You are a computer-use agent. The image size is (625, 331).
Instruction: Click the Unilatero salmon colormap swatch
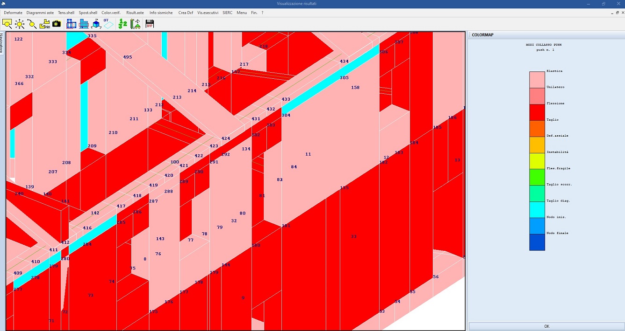coord(537,96)
